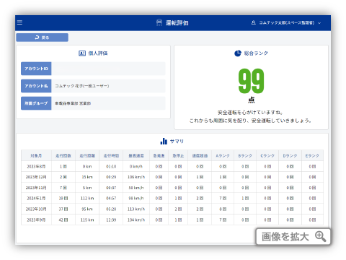This screenshot has height=260, width=346.
Task: Click the Bランク column header
Action: click(245, 156)
